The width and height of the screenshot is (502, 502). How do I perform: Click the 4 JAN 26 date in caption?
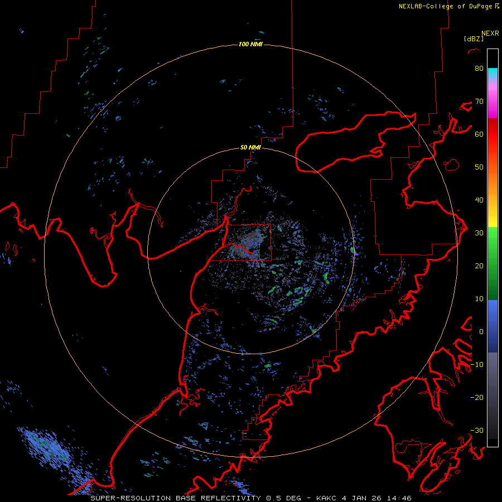pyautogui.click(x=363, y=498)
